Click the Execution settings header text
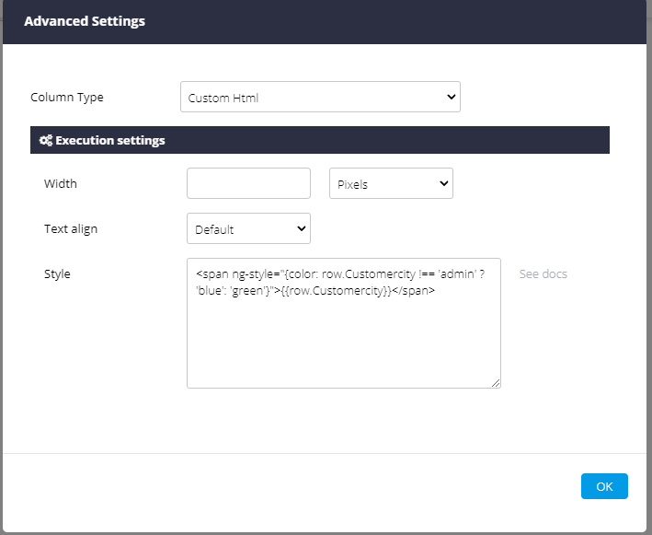Screen dimensions: 652x535 tap(110, 141)
